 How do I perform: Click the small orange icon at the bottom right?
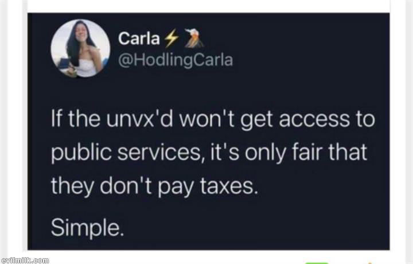[x=370, y=263]
